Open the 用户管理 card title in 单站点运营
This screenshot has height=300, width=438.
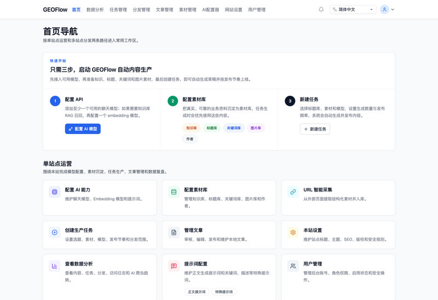[x=313, y=264]
